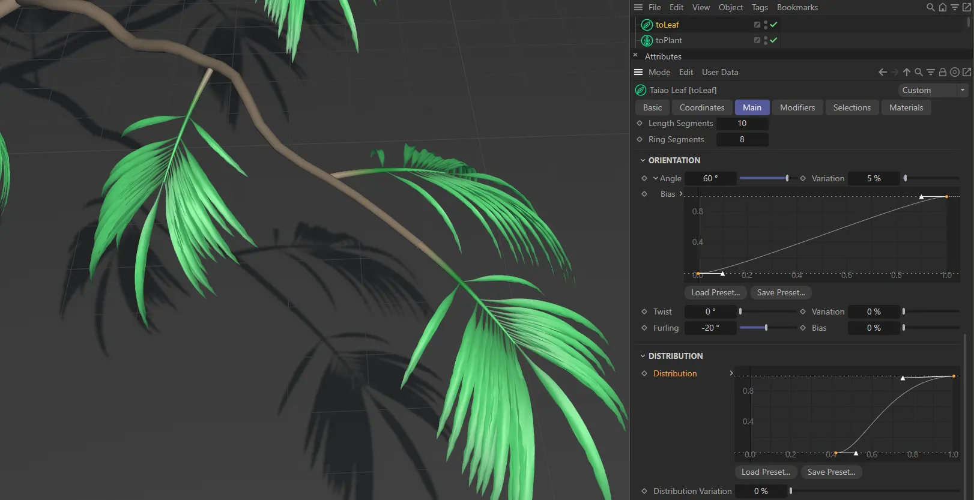The image size is (974, 500).
Task: Open the Custom layout dropdown
Action: (x=933, y=90)
